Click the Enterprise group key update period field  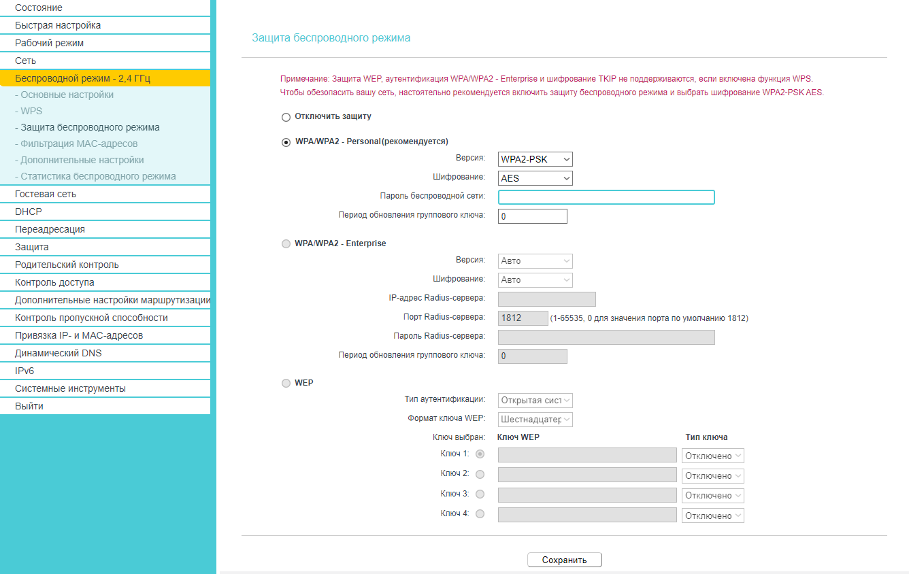coord(533,356)
